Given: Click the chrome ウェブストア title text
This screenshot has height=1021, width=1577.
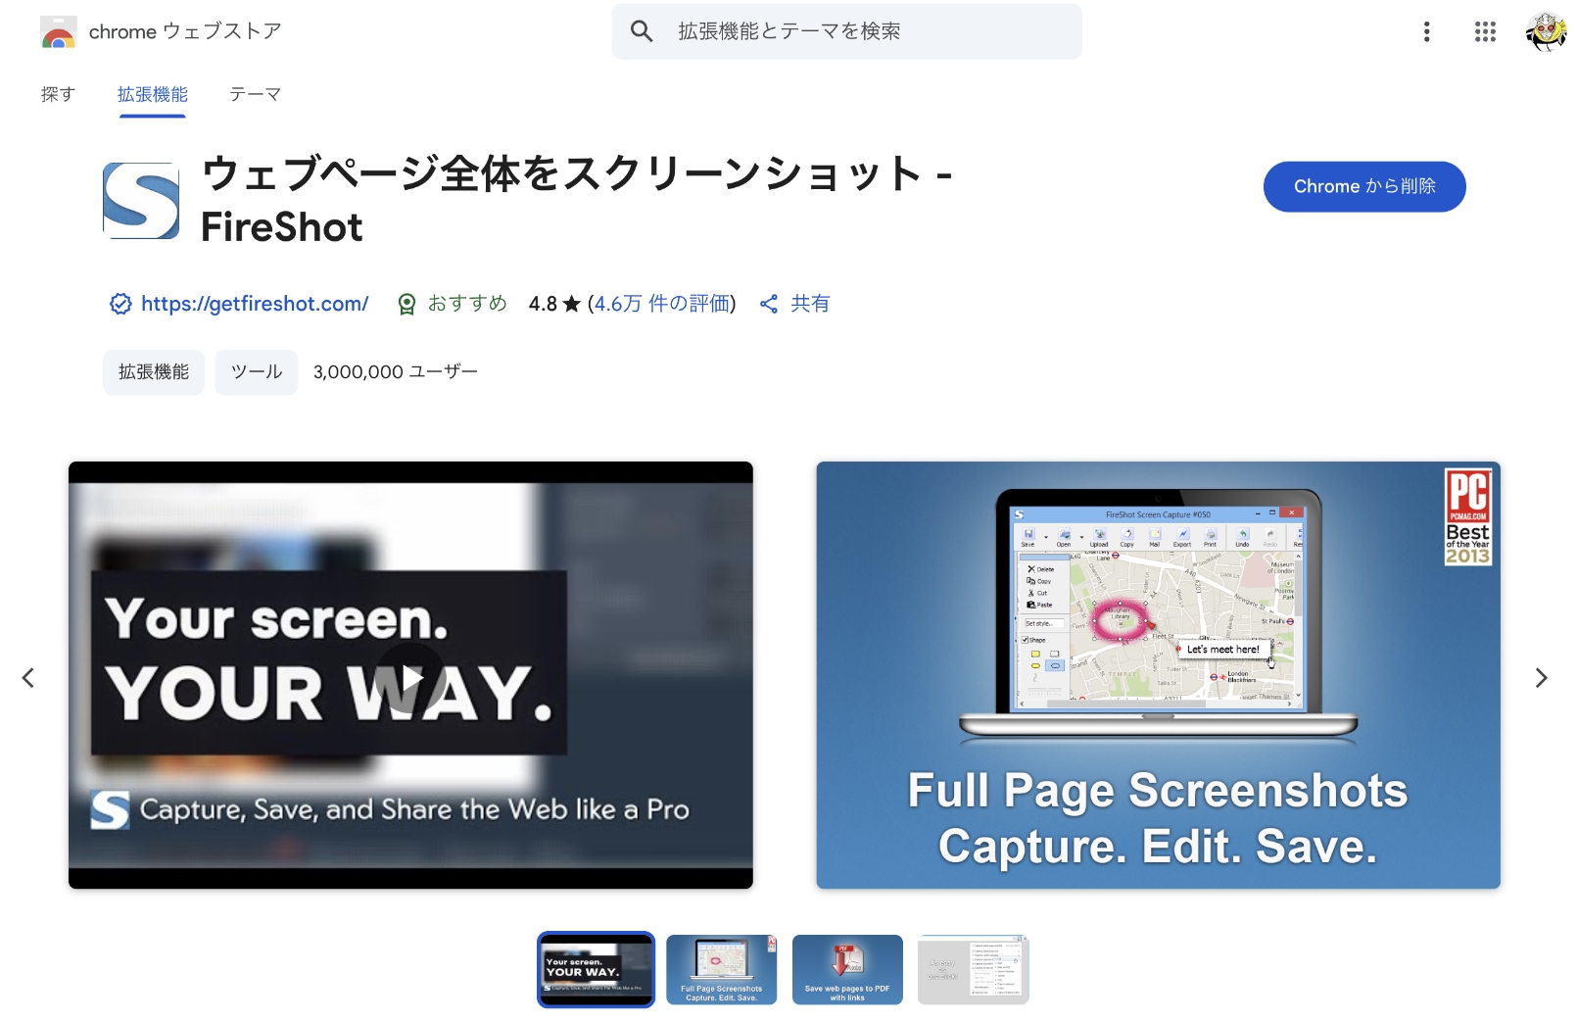Looking at the screenshot, I should [x=185, y=31].
